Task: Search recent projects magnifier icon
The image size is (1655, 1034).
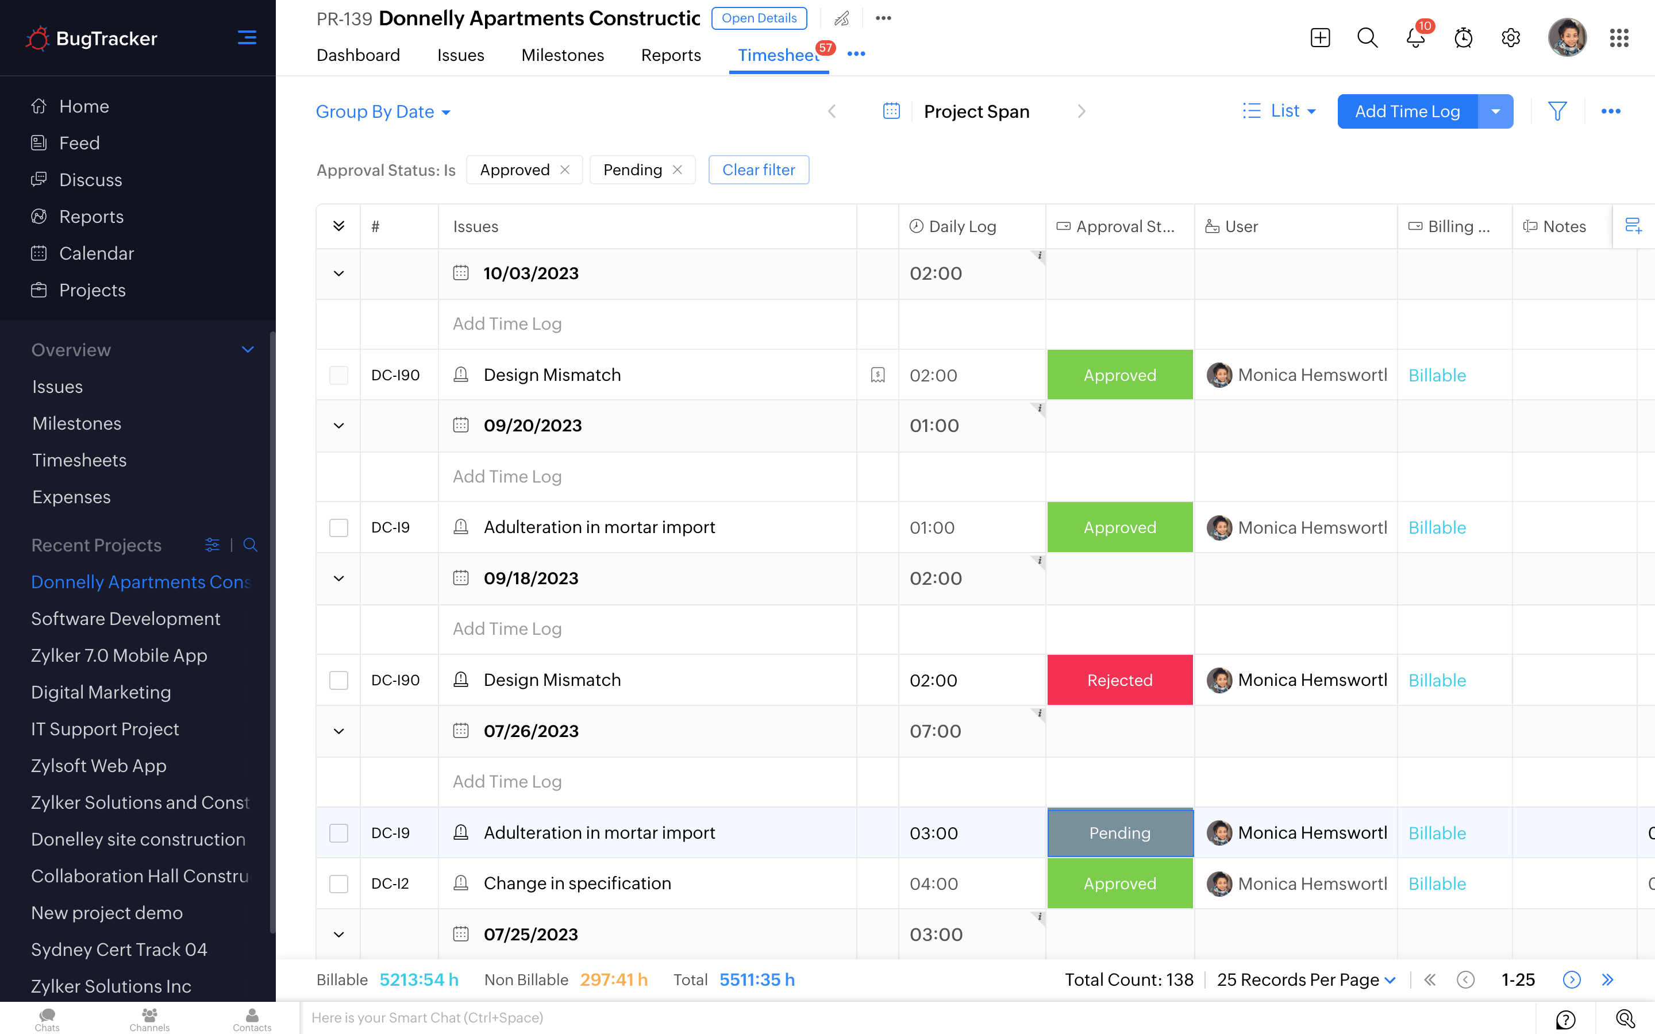Action: click(x=251, y=545)
